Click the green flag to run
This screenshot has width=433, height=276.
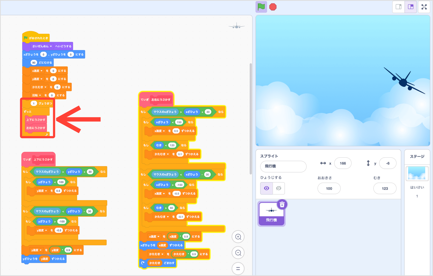coord(261,7)
